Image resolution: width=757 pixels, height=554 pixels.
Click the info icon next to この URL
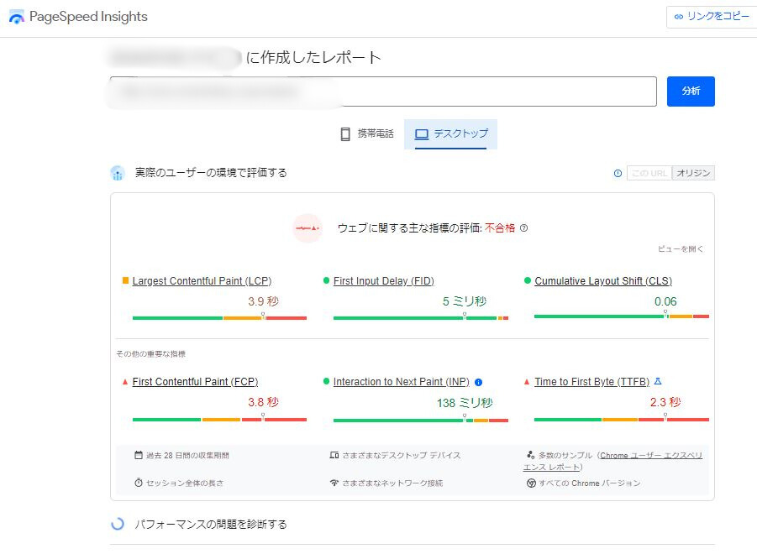point(618,174)
